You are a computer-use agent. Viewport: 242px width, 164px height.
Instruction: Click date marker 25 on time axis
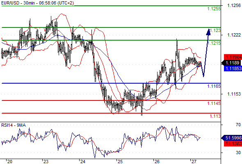click(120, 162)
